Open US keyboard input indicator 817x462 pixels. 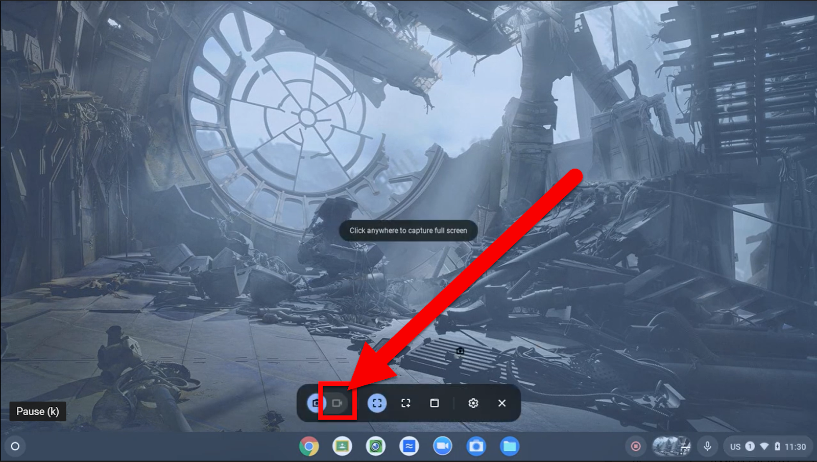(x=735, y=447)
